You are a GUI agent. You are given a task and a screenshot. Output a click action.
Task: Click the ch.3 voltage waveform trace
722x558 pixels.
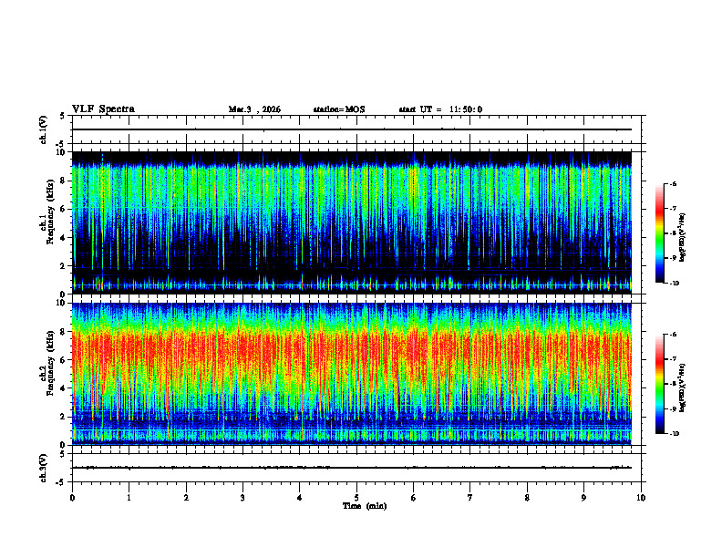352,468
